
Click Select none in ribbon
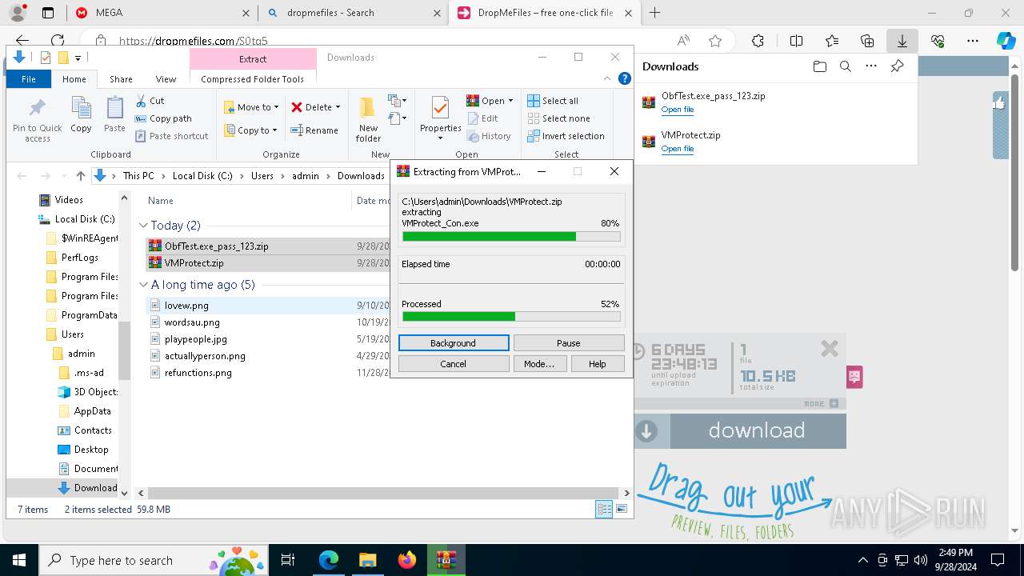click(558, 118)
